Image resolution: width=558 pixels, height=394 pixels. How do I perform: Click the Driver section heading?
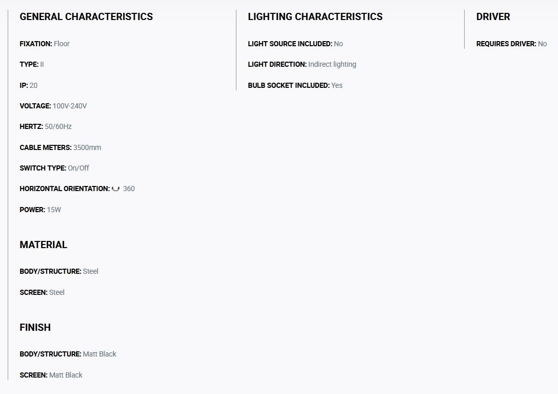[x=493, y=17]
